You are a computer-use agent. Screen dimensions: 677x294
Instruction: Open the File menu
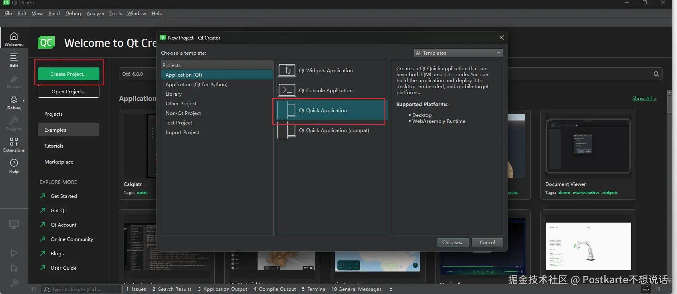click(x=8, y=13)
